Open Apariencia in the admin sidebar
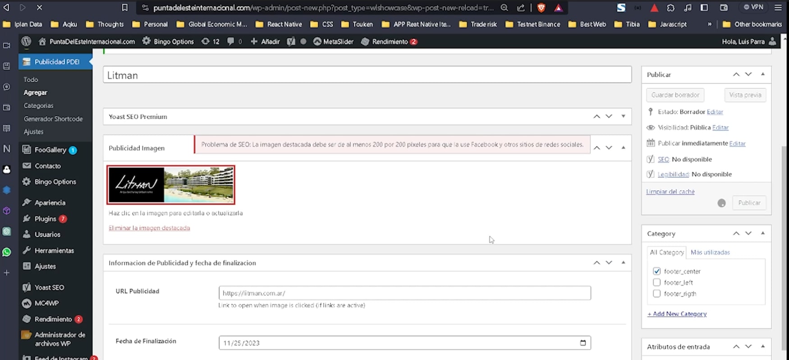Screen dimensions: 789x360 point(50,202)
